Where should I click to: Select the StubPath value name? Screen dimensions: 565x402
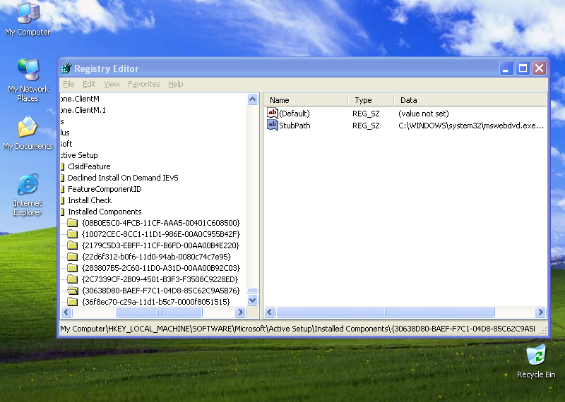[x=295, y=126]
